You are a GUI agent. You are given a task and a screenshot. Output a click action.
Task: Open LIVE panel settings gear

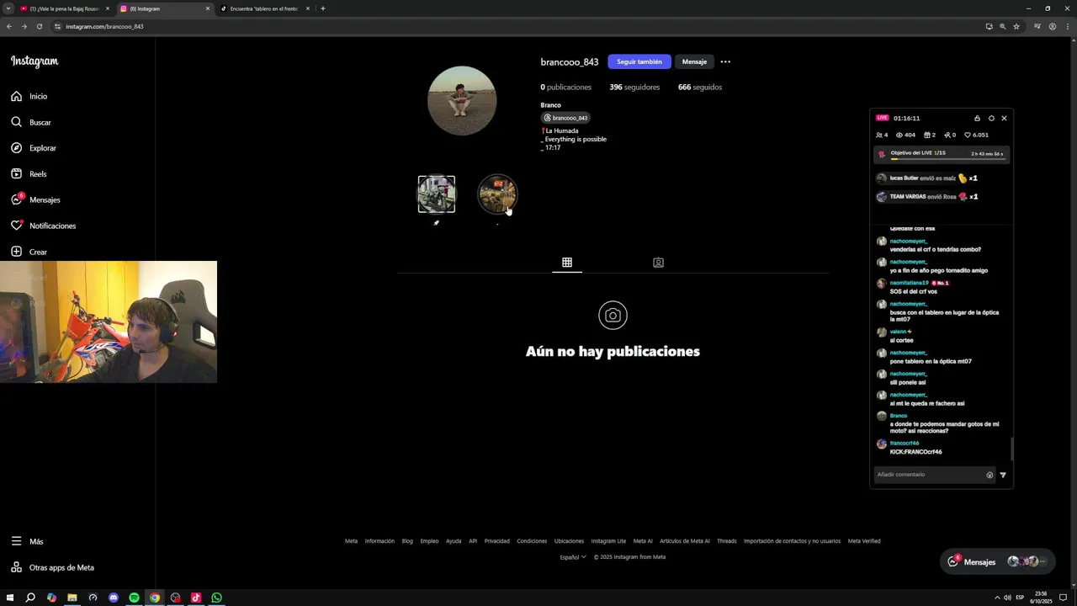(991, 118)
